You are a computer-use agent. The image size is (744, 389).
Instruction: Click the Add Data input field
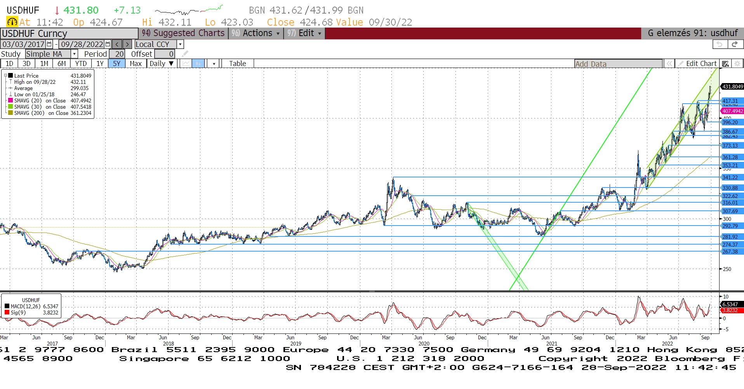point(618,64)
